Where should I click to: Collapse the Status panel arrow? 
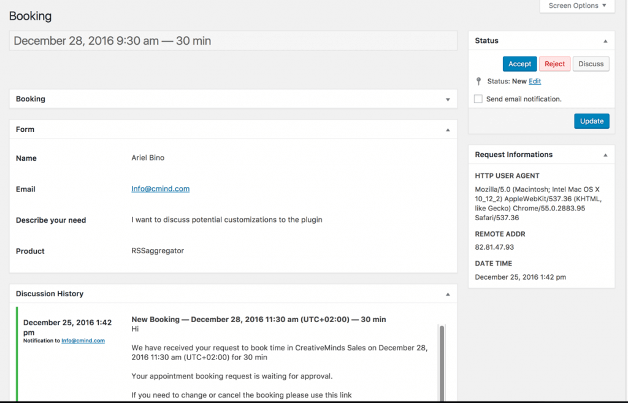(605, 41)
